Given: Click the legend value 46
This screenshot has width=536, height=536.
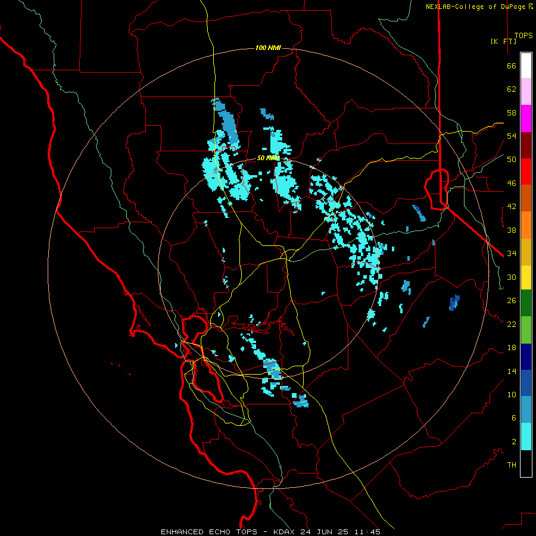Looking at the screenshot, I should pos(512,183).
